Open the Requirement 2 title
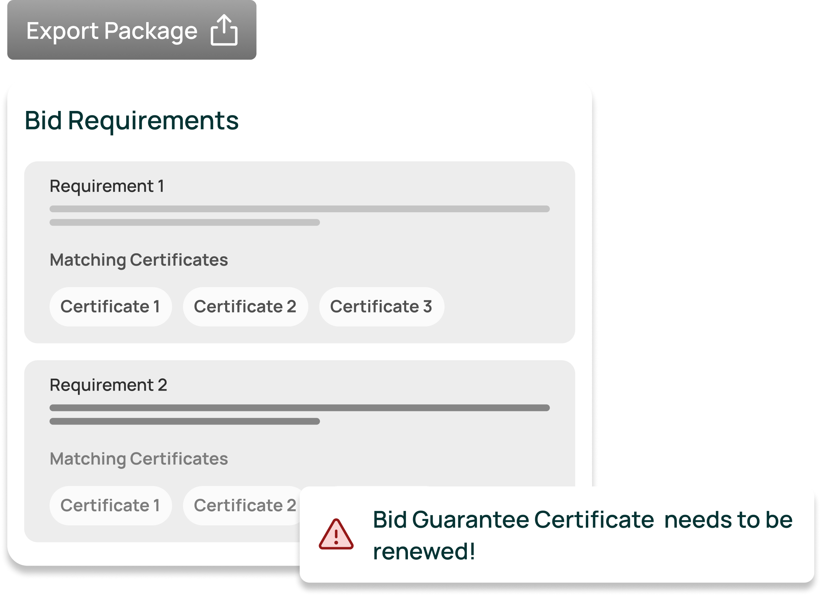The height and width of the screenshot is (596, 821). 108,385
